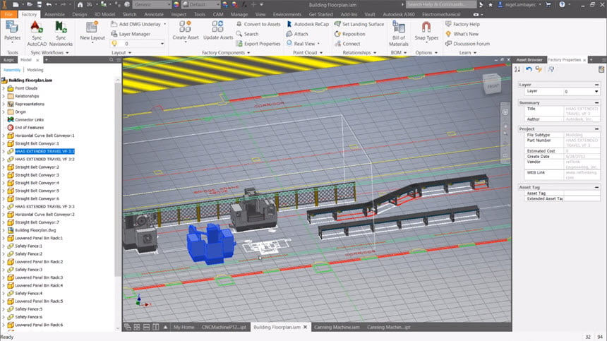
Task: Collapse the Summary section
Action: [596, 103]
